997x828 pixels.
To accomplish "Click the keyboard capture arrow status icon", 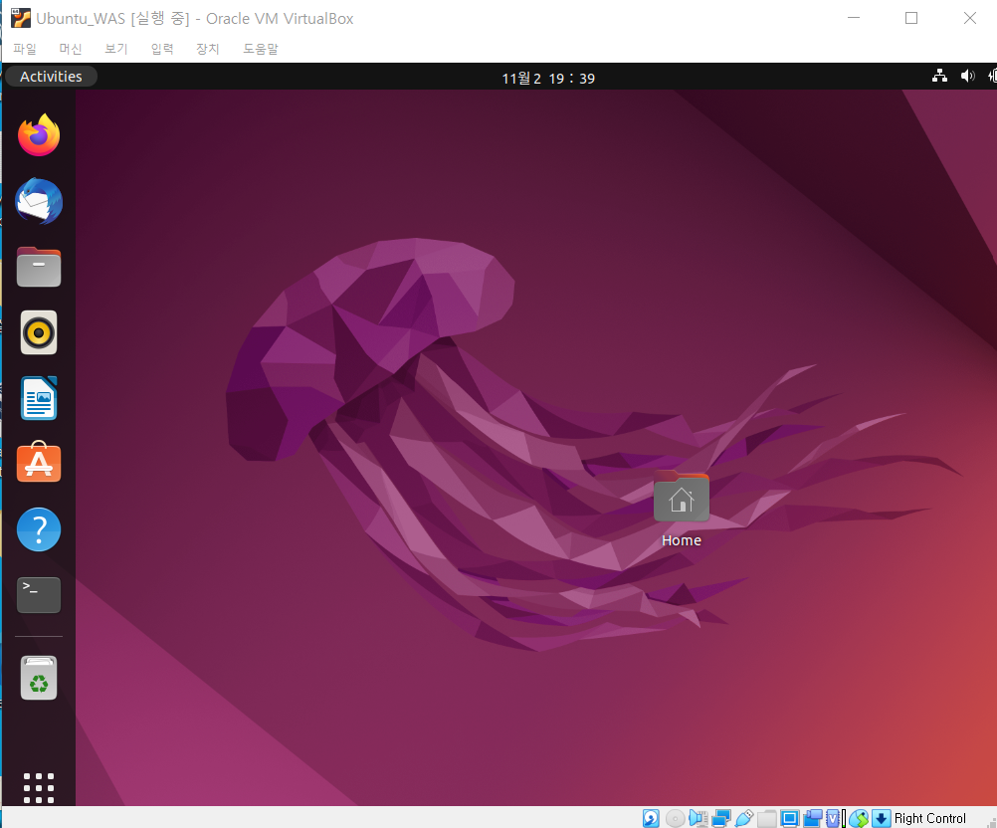I will tap(882, 818).
